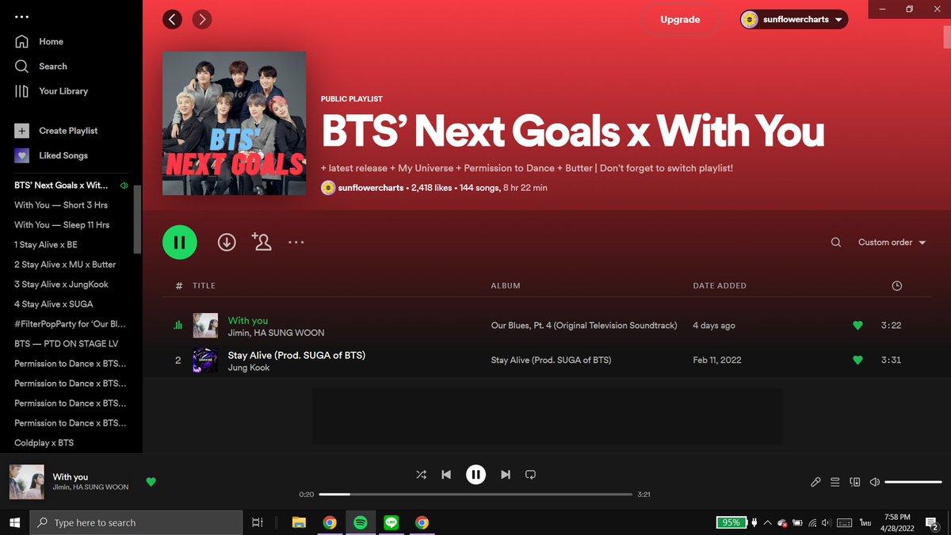Open File Explorer from the taskbar
This screenshot has width=951, height=535.
(299, 522)
